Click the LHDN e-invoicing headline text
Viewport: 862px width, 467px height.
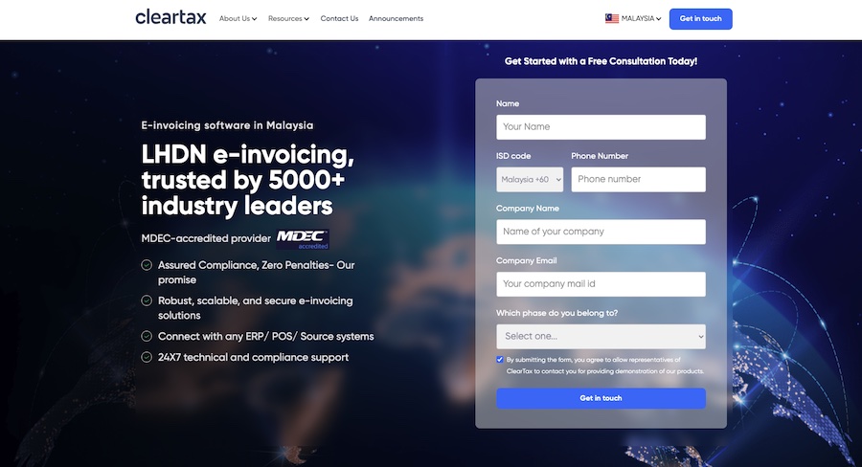247,180
